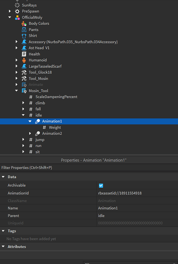Expand the Tool_Glock18 node
This screenshot has width=178, height=264.
coord(17,72)
